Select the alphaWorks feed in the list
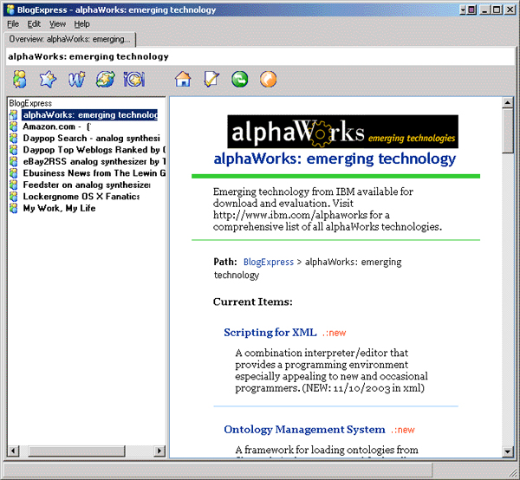This screenshot has width=520, height=480. [90, 115]
